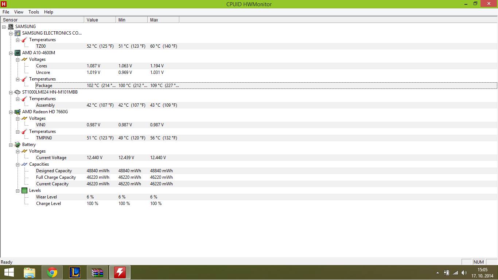Click the CPU Voltages waveform icon

tap(24, 59)
